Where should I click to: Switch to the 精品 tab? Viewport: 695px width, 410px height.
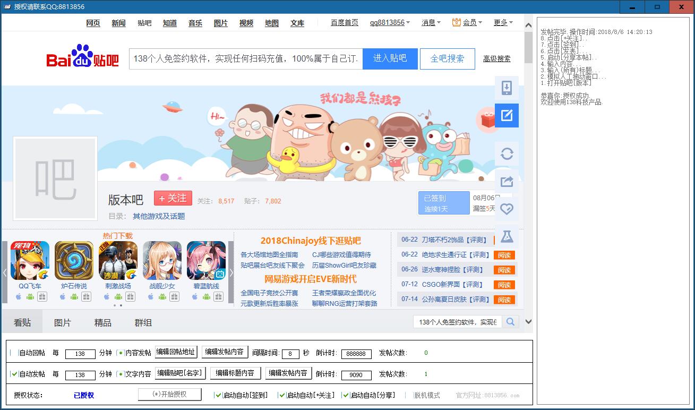[103, 322]
